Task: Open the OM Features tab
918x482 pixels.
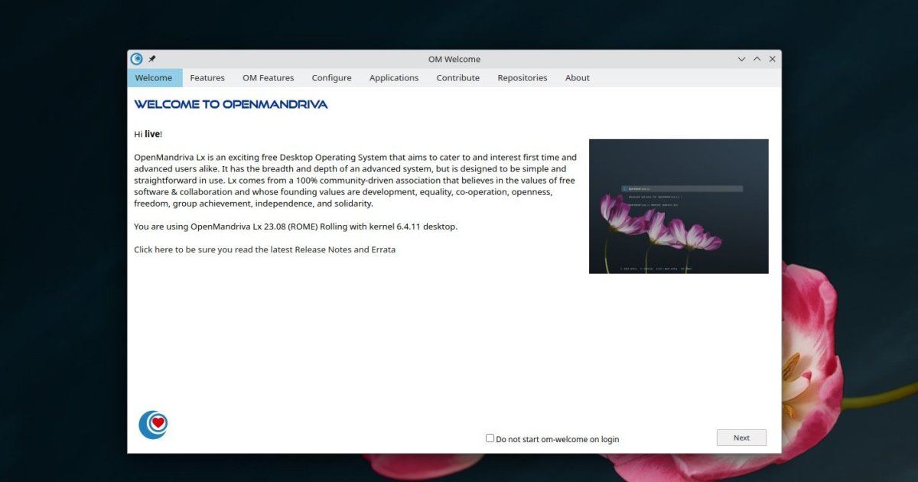Action: click(x=268, y=77)
